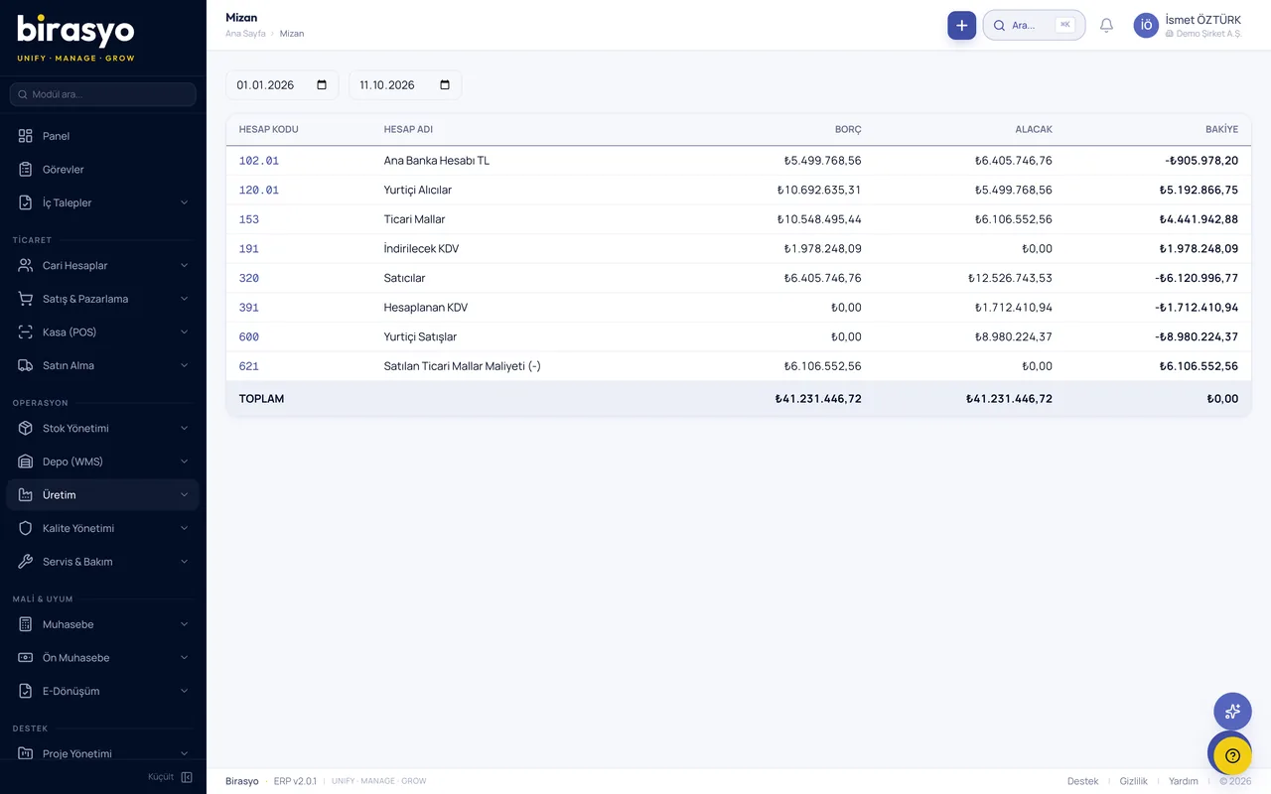Open Görevler clipboard icon

(x=26, y=170)
